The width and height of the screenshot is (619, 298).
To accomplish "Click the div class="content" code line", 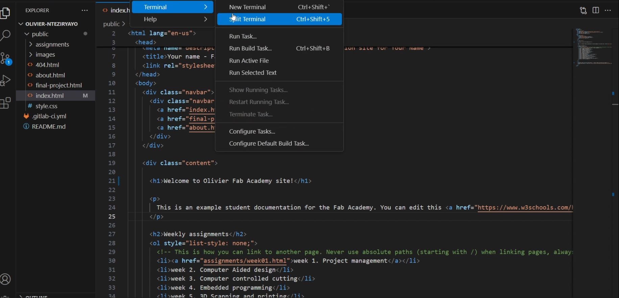I will [x=180, y=163].
